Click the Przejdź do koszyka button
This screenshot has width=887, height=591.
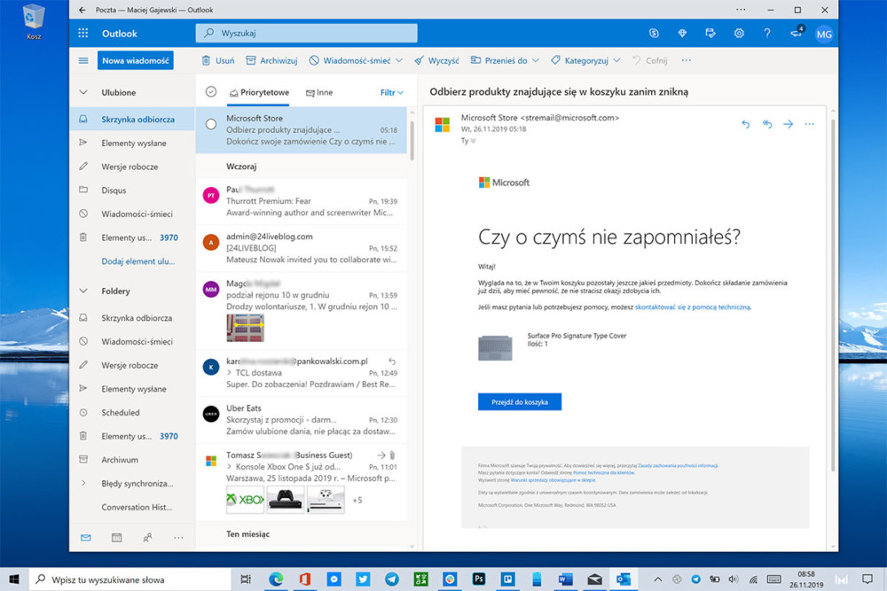click(519, 401)
